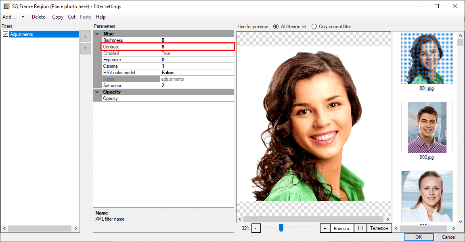Click the Add... menu item
The image size is (465, 242).
point(8,17)
